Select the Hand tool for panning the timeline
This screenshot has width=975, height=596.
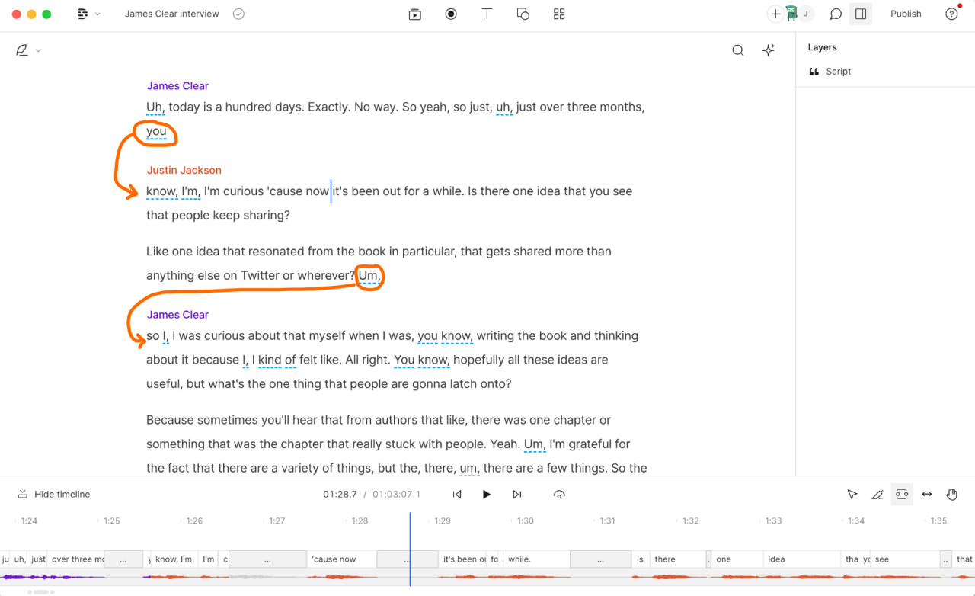(x=951, y=494)
